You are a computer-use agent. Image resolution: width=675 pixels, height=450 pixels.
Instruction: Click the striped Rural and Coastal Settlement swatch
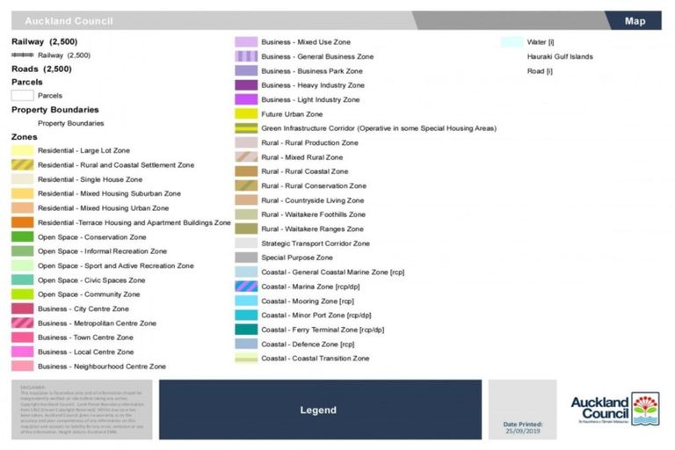click(x=22, y=165)
